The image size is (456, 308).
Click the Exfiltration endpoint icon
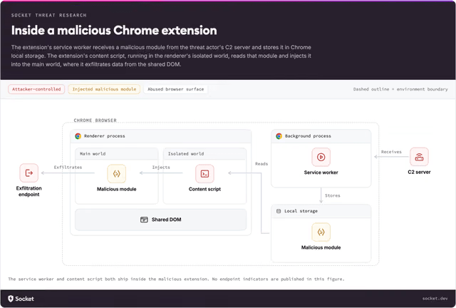click(x=28, y=173)
